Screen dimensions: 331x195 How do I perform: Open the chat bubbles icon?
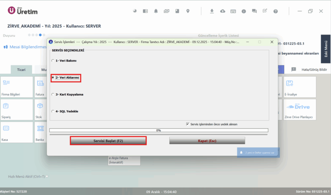pos(254,11)
